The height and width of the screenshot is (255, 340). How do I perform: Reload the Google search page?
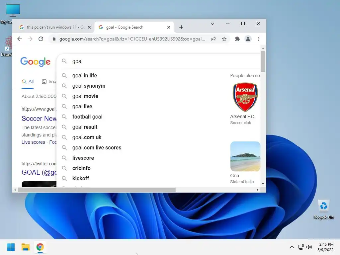pyautogui.click(x=41, y=39)
